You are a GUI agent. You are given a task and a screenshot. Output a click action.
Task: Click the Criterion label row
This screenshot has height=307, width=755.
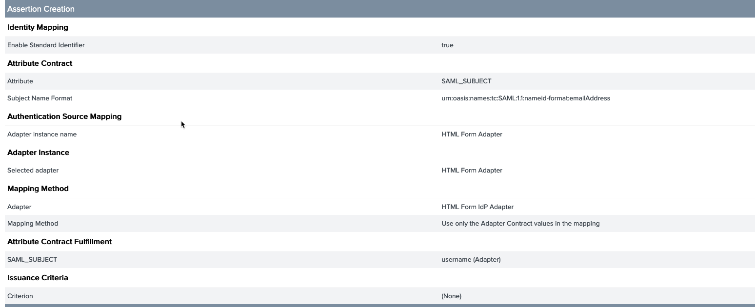[20, 296]
